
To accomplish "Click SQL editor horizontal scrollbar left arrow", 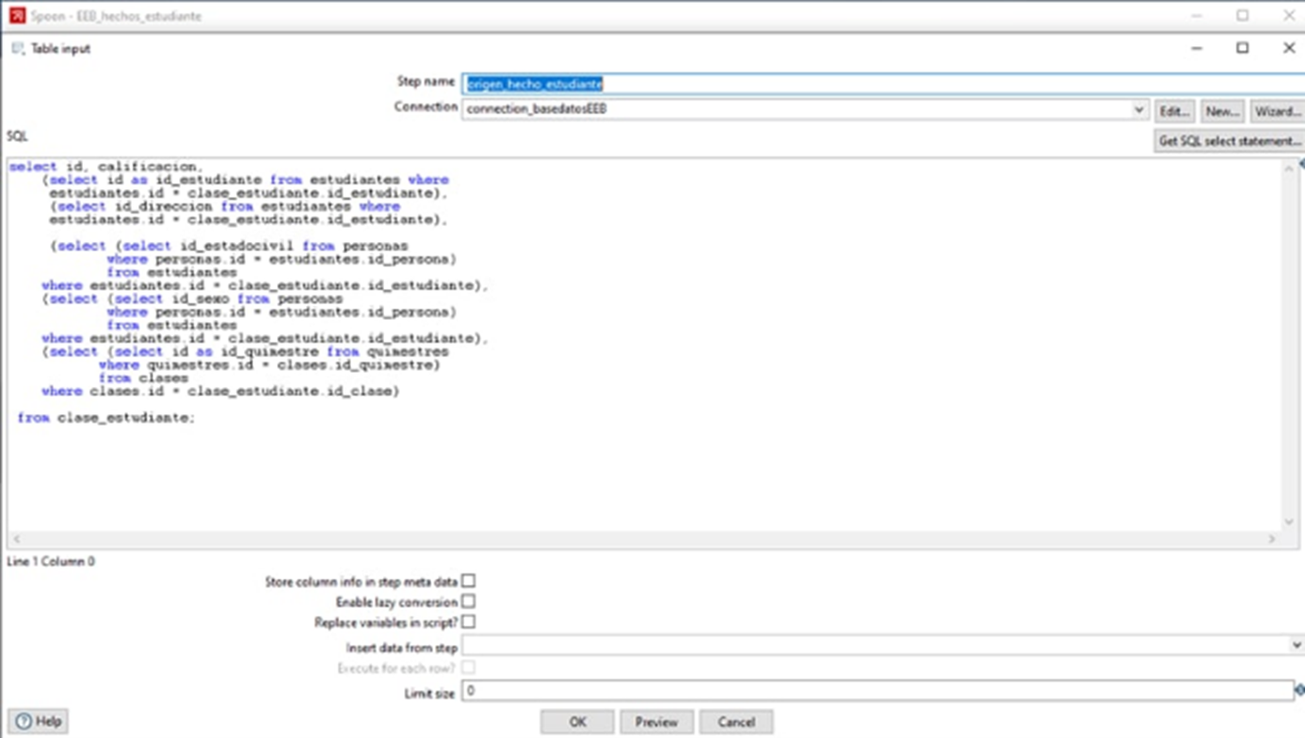I will click(x=16, y=539).
